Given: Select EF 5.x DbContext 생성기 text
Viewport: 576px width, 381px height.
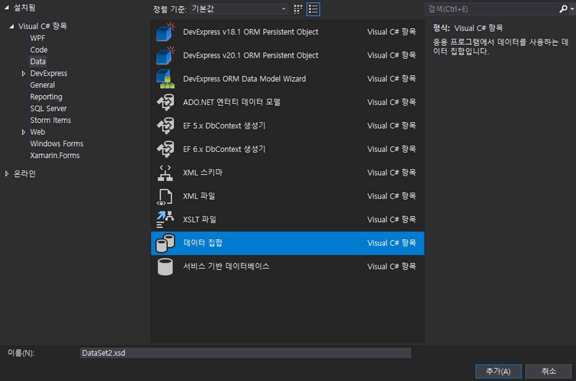Looking at the screenshot, I should click(224, 126).
